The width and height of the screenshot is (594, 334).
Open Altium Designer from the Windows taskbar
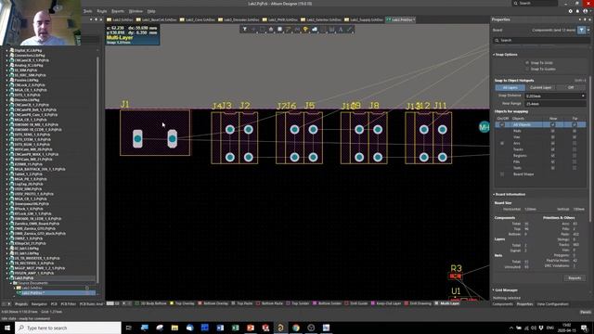(x=280, y=328)
